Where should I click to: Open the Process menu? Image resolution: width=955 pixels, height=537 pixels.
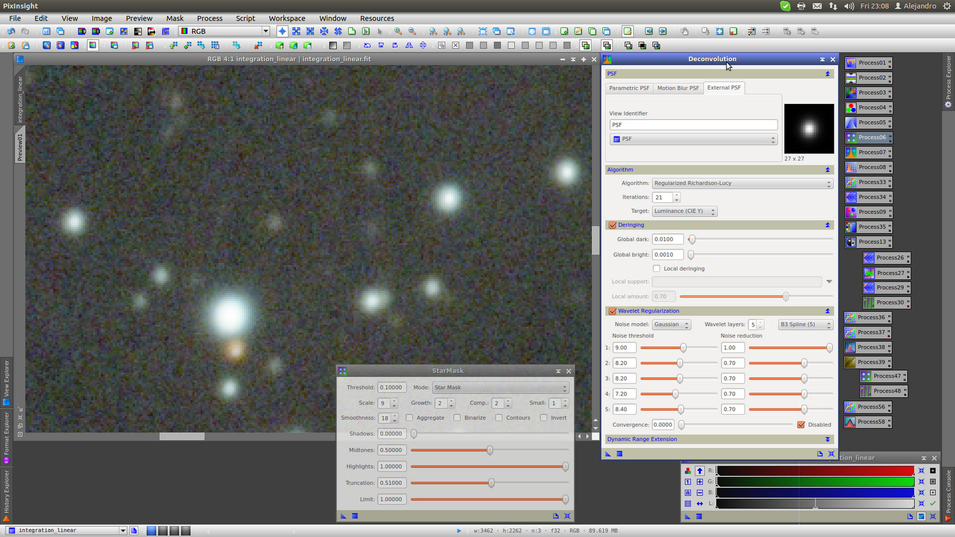pos(210,18)
